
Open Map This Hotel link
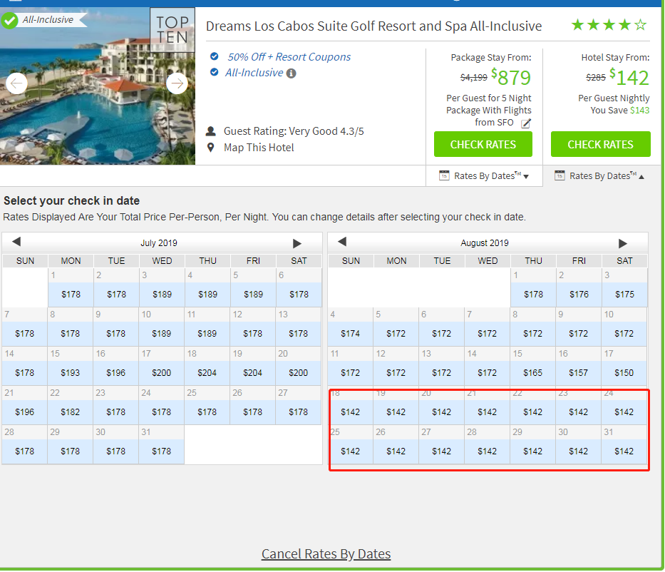click(259, 148)
